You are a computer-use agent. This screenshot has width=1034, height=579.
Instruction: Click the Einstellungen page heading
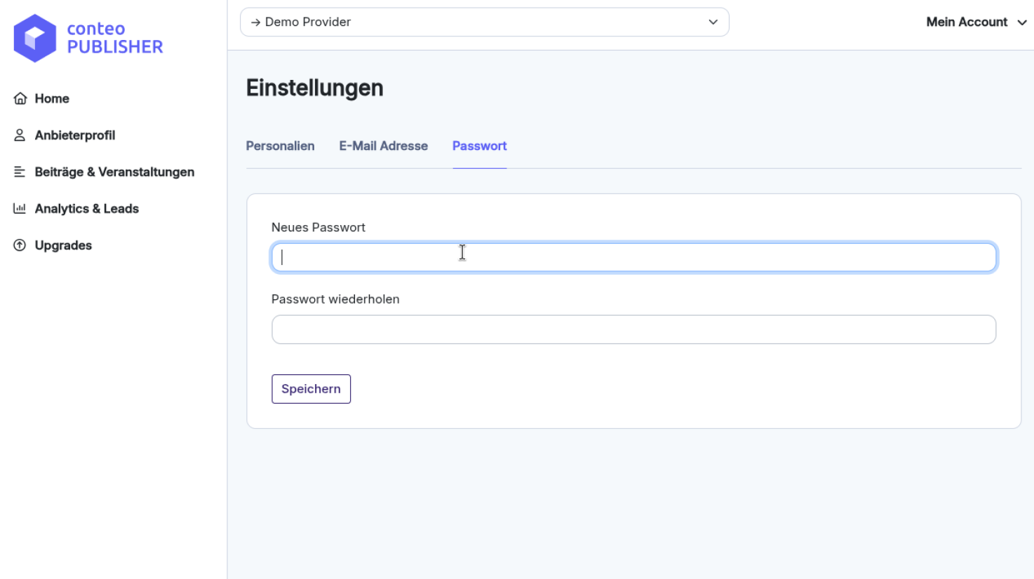[x=315, y=88]
